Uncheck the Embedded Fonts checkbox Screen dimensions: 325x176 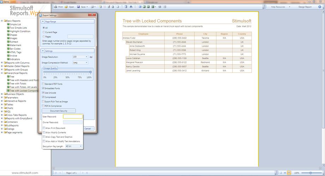click(43, 88)
